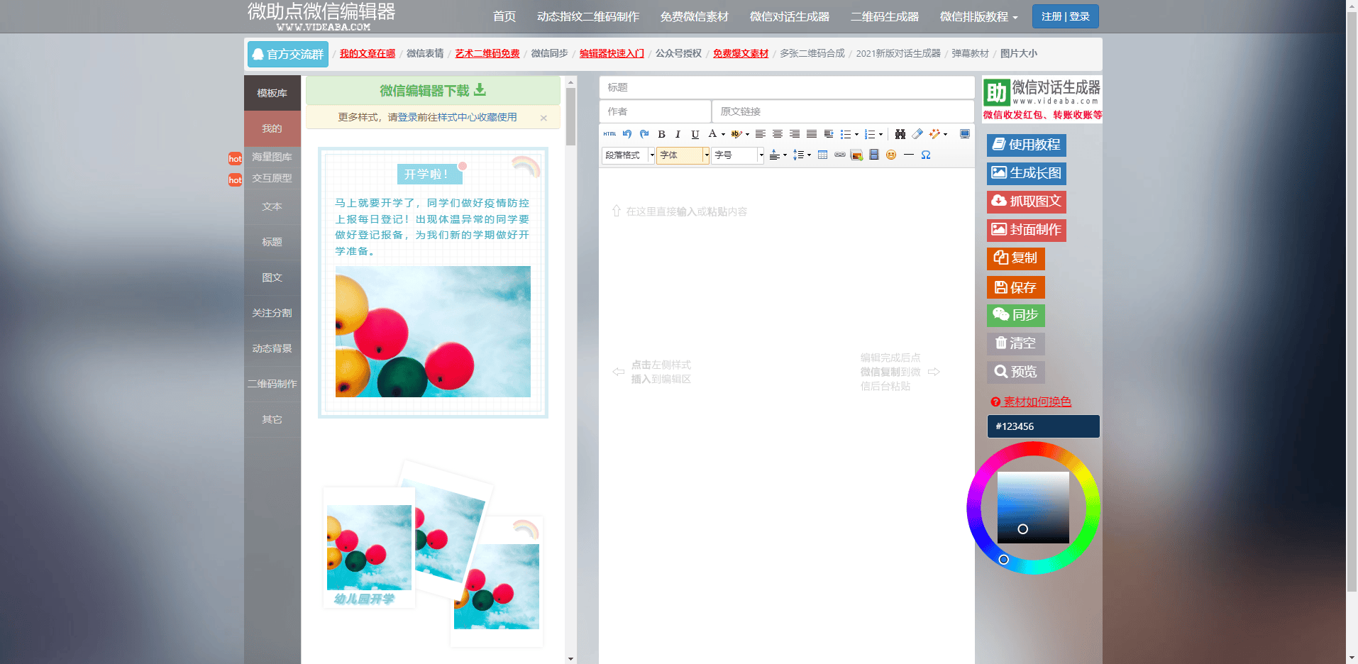
Task: Click the hyperlink chain icon
Action: point(840,155)
